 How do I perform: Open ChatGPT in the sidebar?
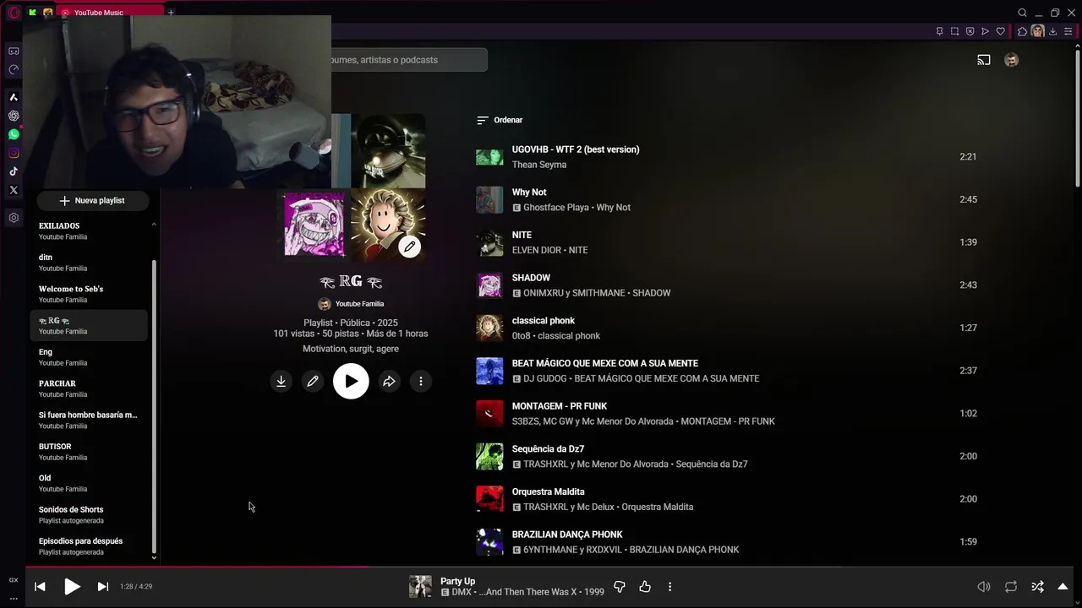click(x=14, y=116)
